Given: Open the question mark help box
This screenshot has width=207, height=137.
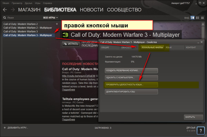Looking at the screenshot, I should [201, 130].
